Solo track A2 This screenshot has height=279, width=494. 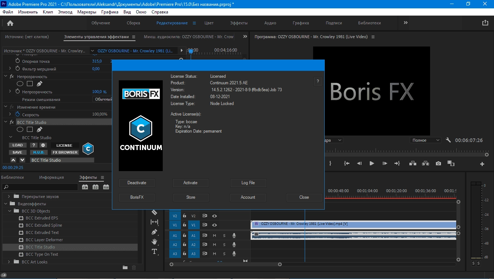coord(224,244)
